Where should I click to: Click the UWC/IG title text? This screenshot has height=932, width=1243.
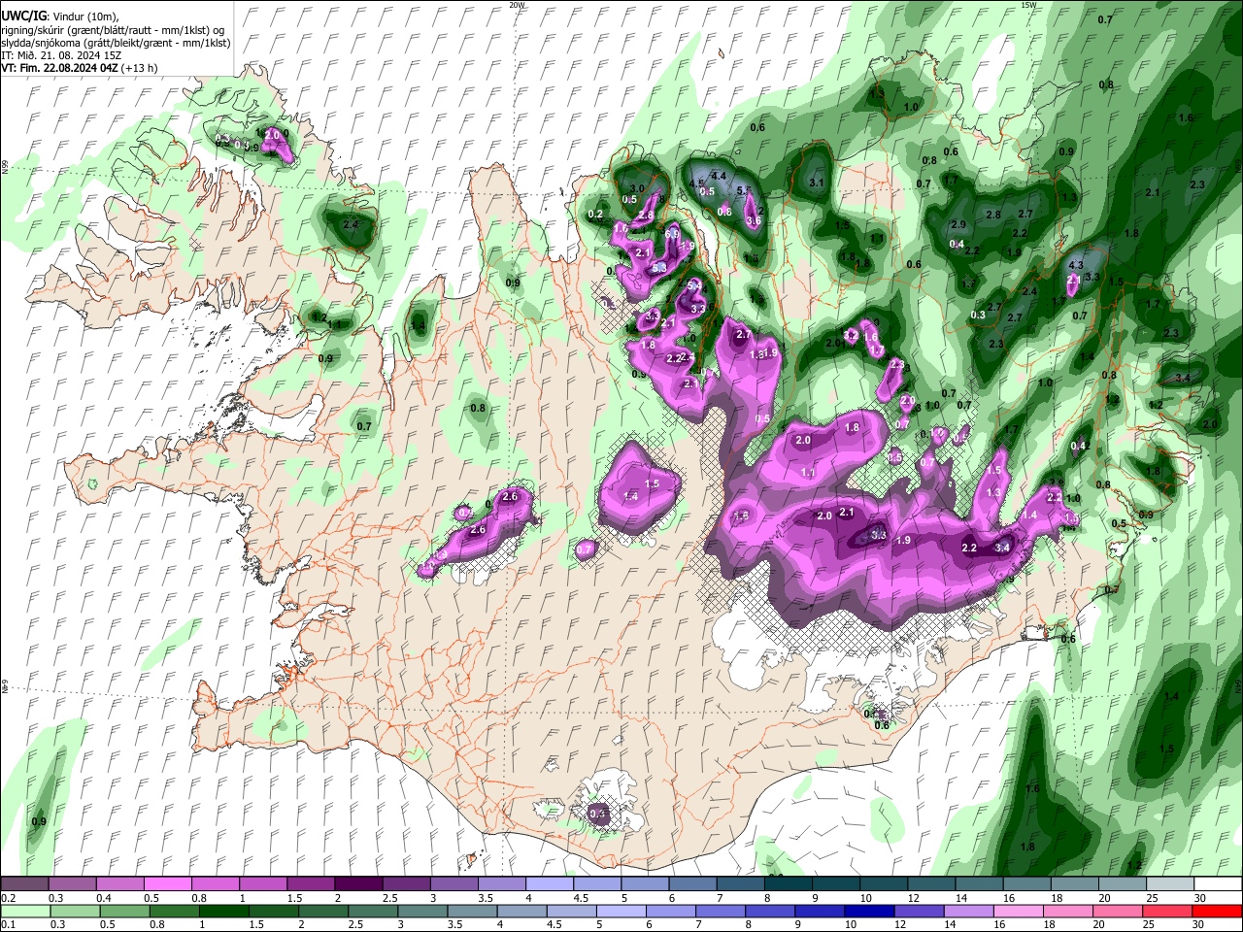[22, 16]
